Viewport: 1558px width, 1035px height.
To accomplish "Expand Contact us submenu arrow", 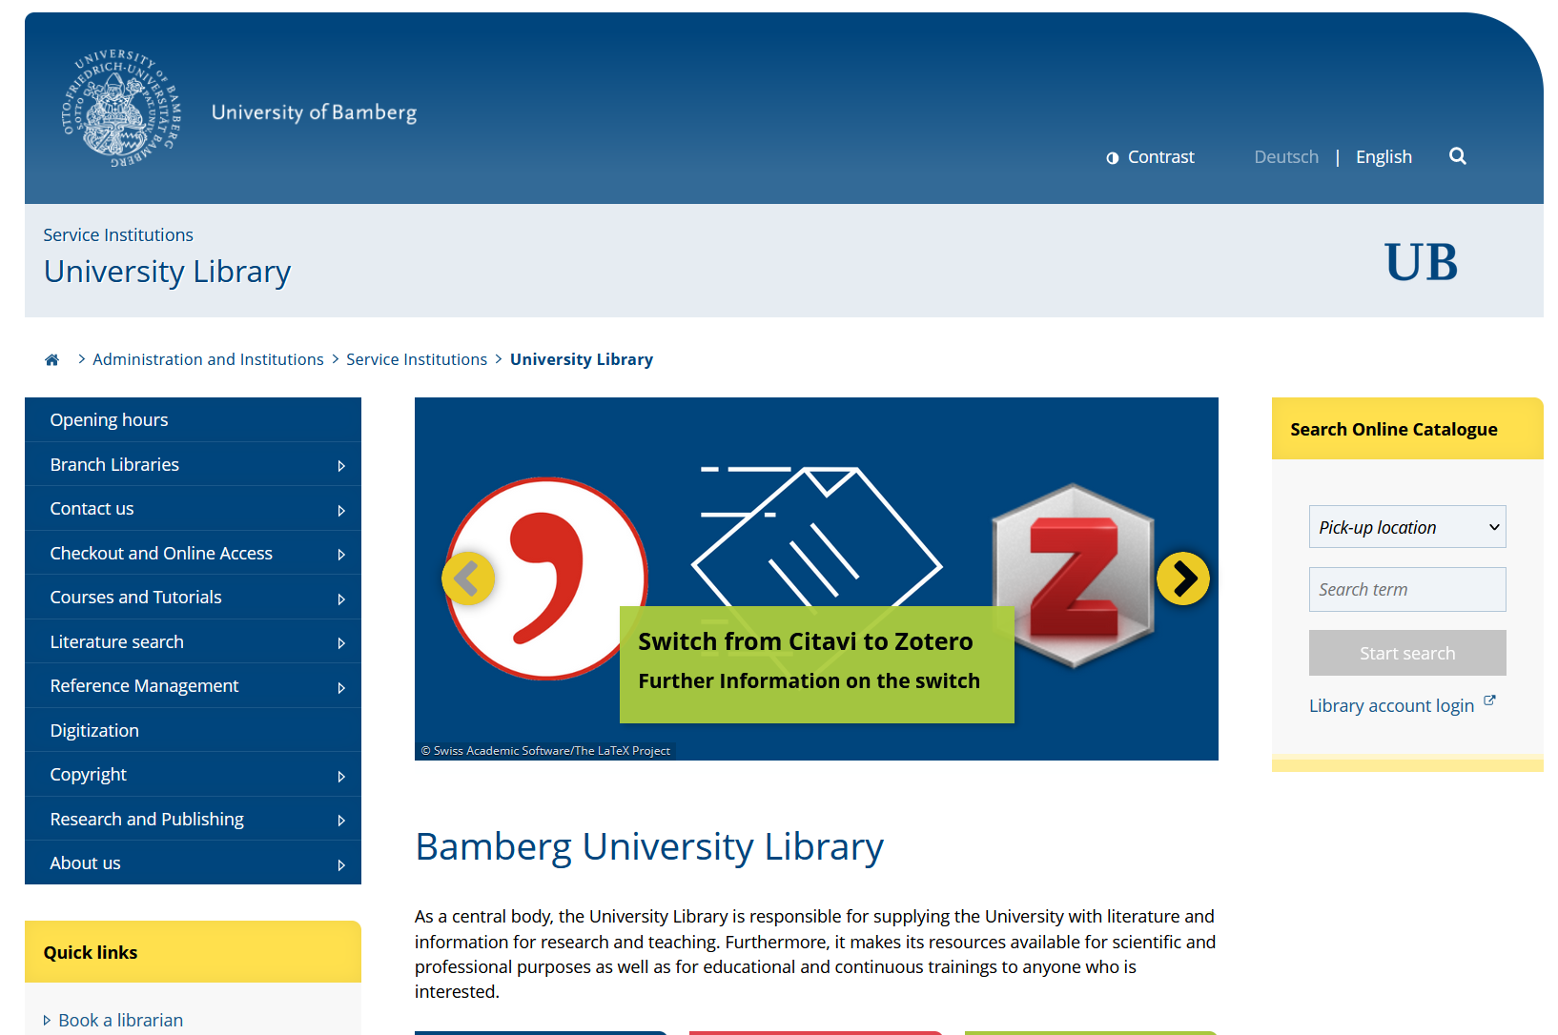I will [x=341, y=511].
